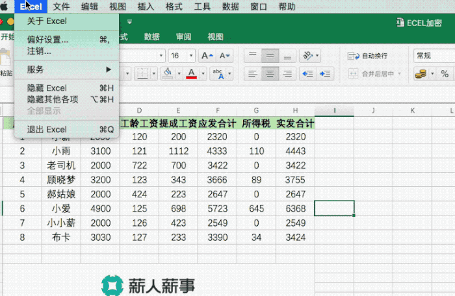Apply percent style format
Viewport: 455px width, 296px height.
(445, 73)
